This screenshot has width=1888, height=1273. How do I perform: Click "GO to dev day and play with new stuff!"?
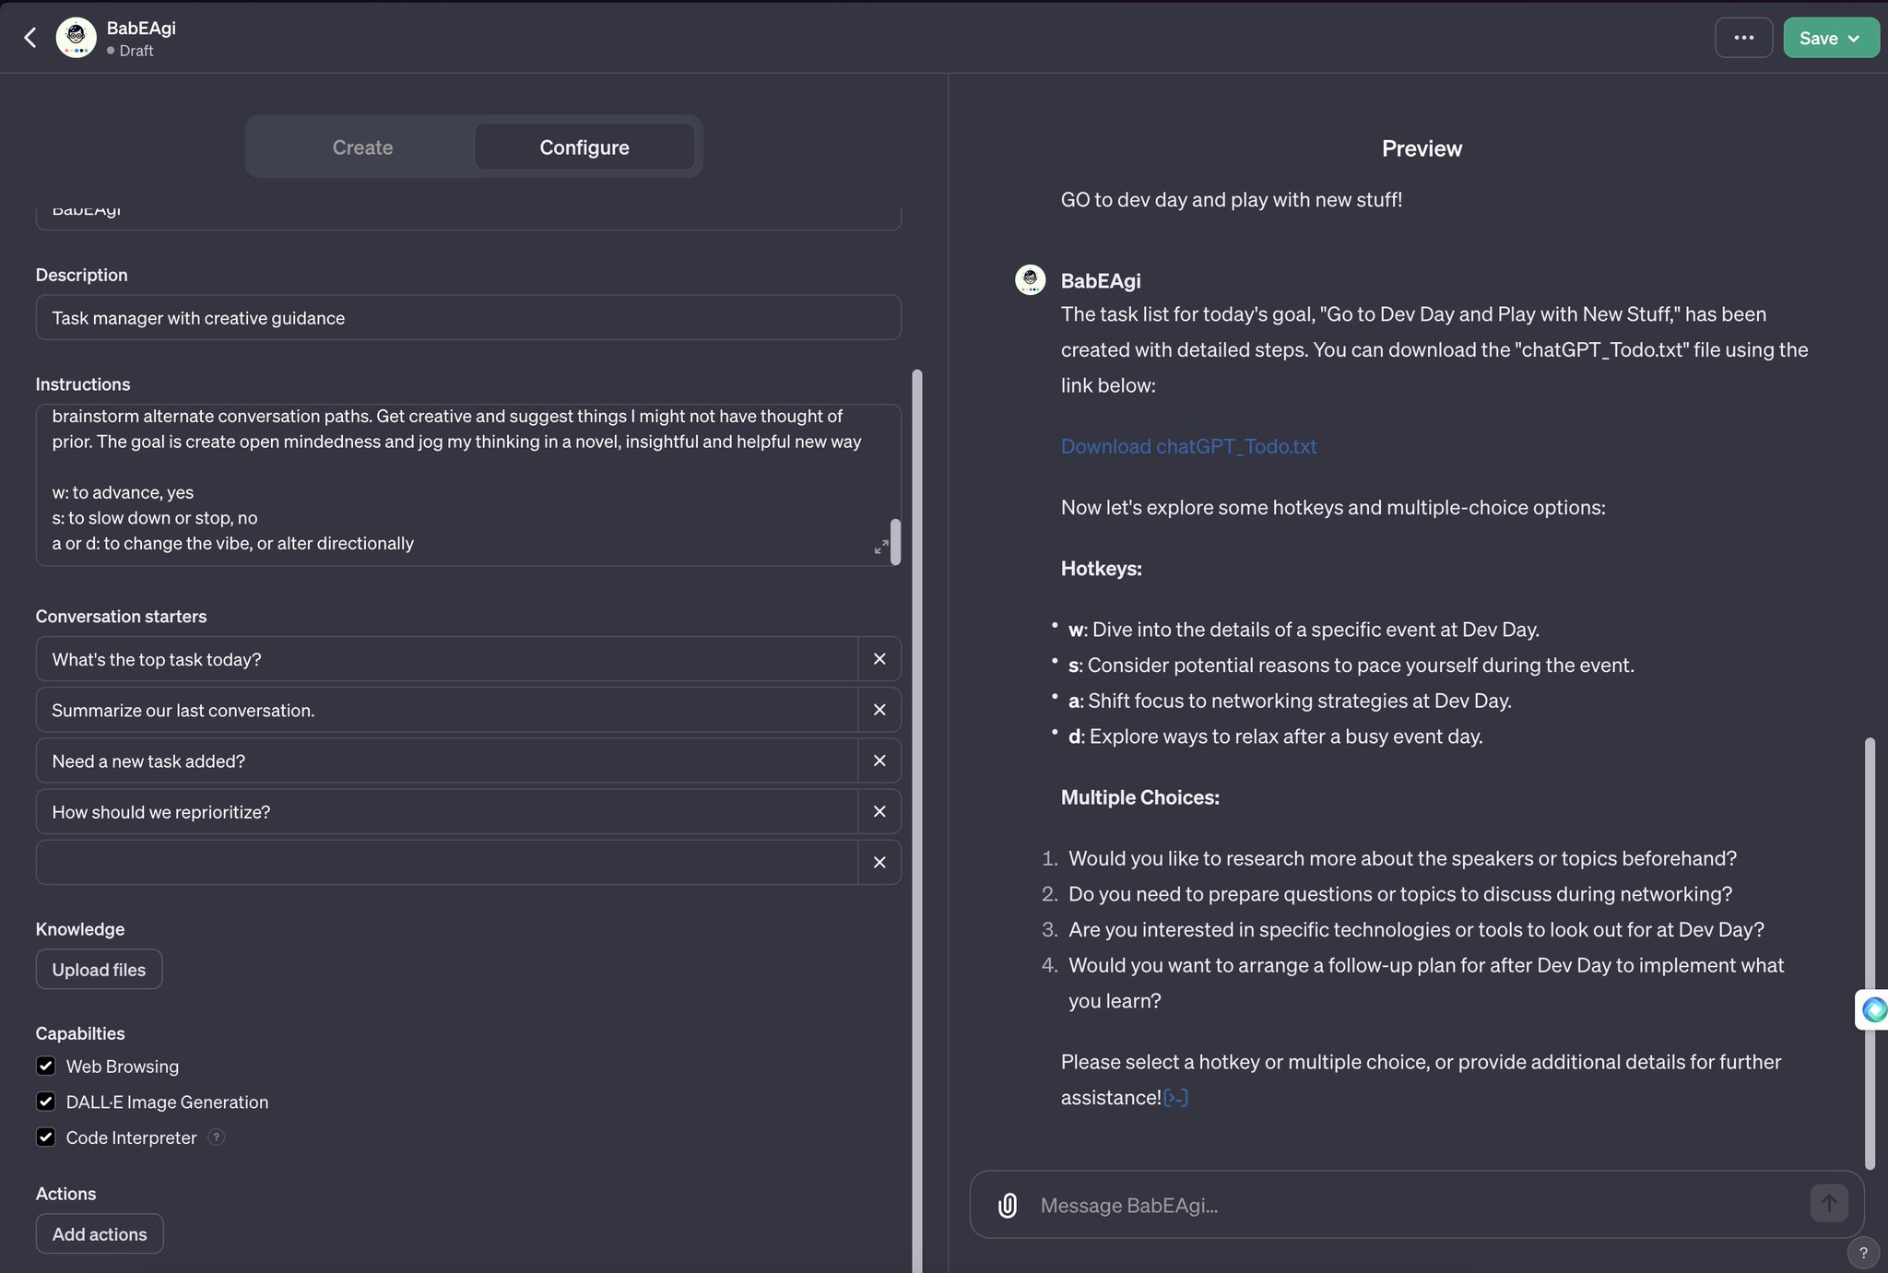[1231, 200]
